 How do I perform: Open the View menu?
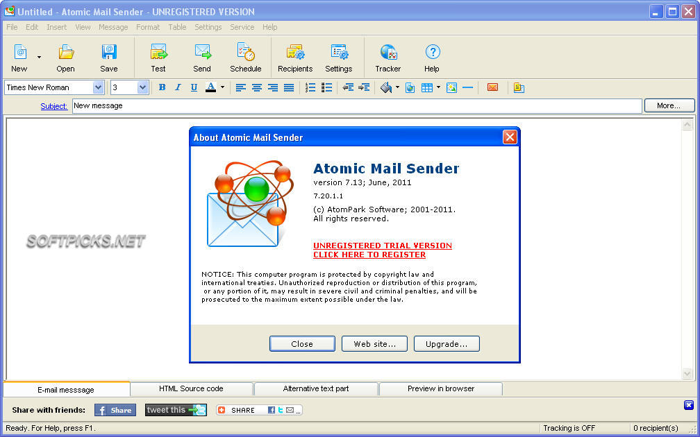[x=83, y=27]
